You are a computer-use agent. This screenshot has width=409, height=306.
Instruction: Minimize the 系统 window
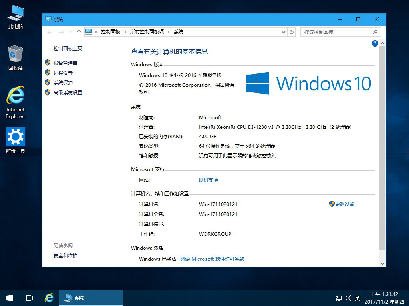tap(340, 19)
